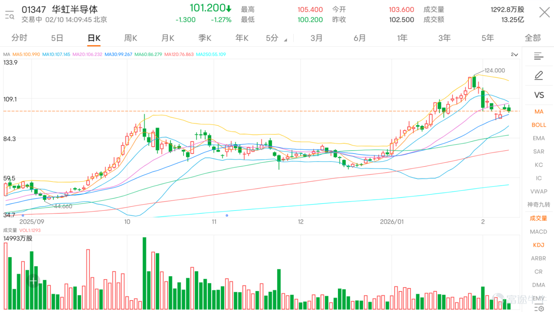Select the 年K tab
This screenshot has width=554, height=312.
pos(242,38)
